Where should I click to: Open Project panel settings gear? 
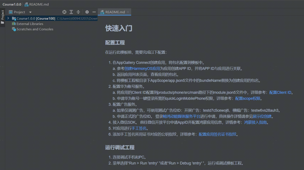point(87,12)
